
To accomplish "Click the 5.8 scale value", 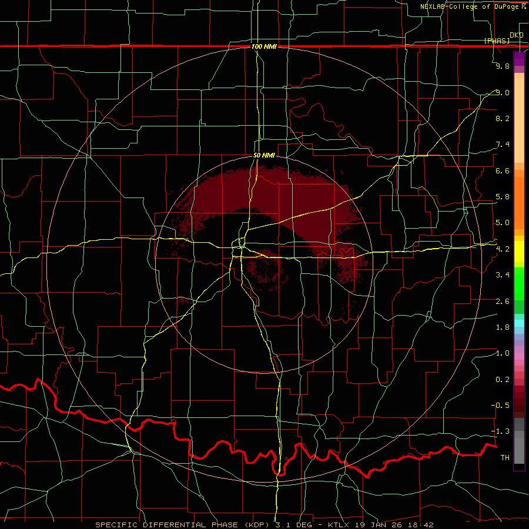I will tap(503, 197).
